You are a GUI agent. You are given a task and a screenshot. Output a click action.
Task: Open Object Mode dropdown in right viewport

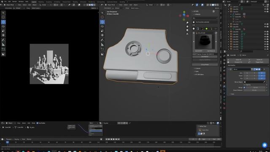click(x=111, y=5)
